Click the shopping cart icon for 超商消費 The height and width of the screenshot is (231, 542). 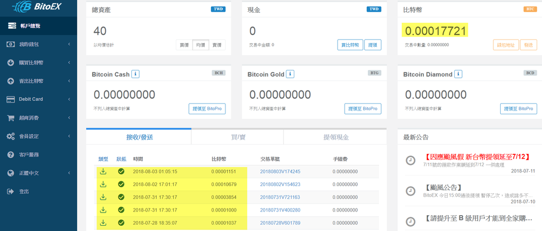[x=11, y=118]
